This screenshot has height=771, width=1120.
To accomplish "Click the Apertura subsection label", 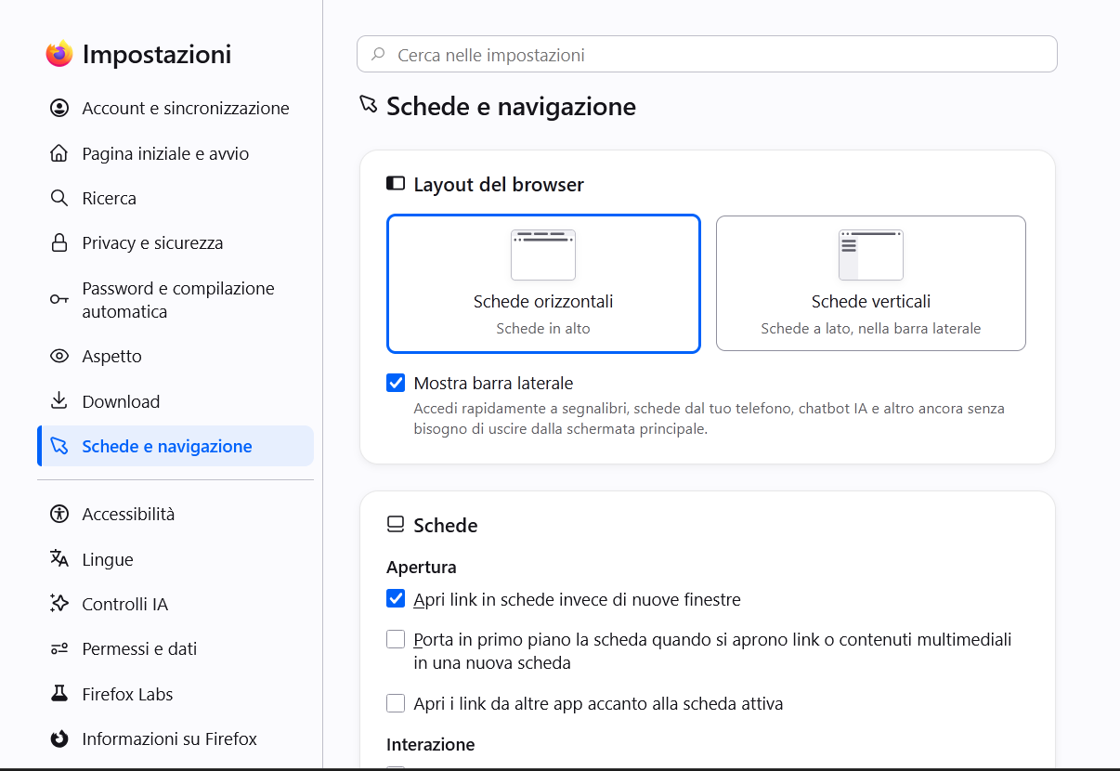I will [x=422, y=567].
